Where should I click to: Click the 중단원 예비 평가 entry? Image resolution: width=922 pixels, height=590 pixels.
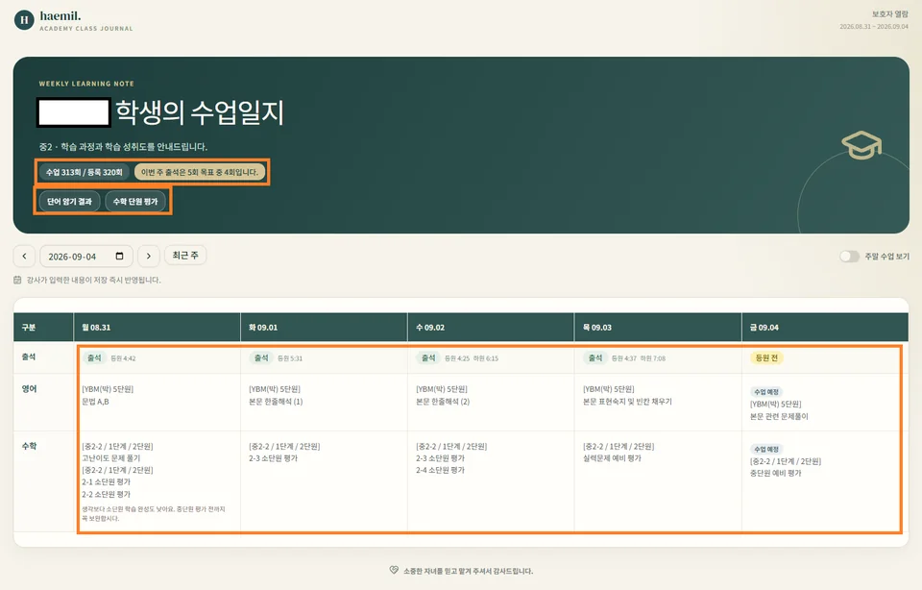776,473
